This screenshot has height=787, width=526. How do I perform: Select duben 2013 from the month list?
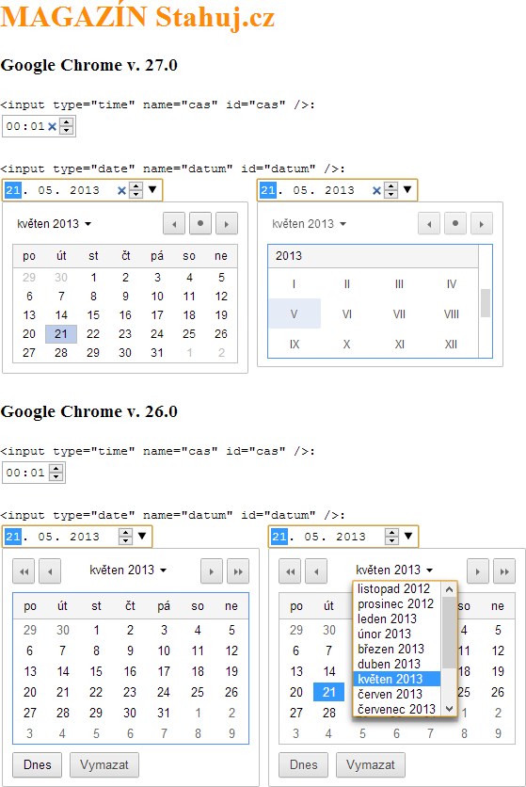(397, 664)
